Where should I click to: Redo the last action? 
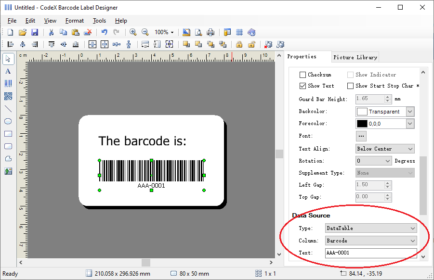116,32
